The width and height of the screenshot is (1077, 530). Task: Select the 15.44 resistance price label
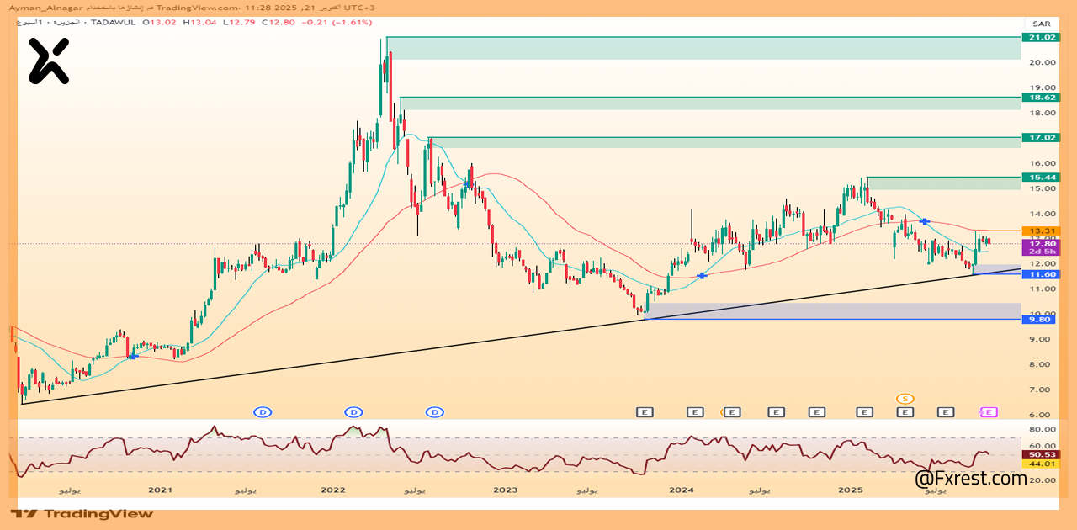pos(1038,178)
